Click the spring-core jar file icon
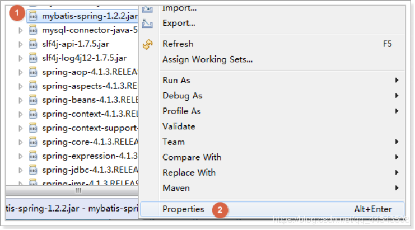 point(33,142)
